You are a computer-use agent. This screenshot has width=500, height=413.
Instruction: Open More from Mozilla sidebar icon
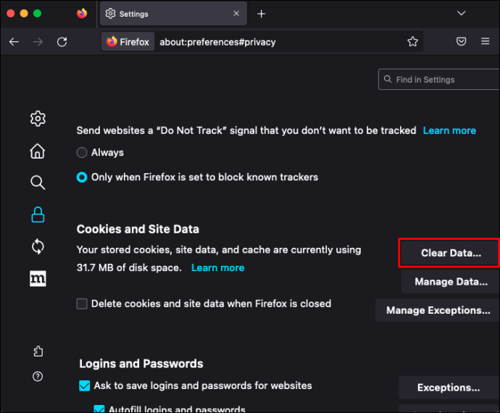tap(38, 279)
